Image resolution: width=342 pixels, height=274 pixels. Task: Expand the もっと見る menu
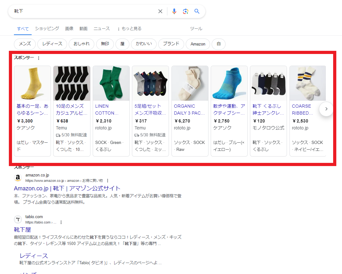[x=130, y=28]
